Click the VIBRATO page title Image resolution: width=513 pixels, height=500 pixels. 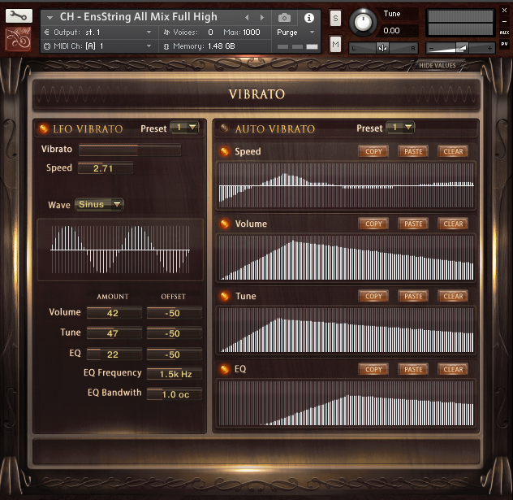[x=256, y=94]
